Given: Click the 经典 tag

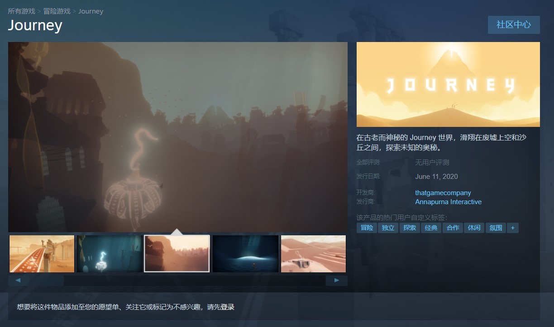Looking at the screenshot, I should point(431,228).
